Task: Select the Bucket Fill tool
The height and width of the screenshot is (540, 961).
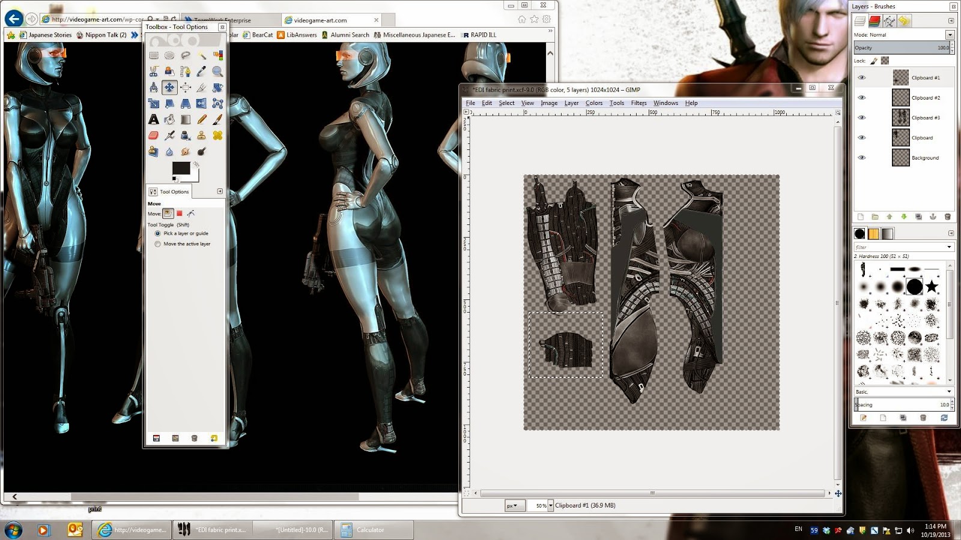Action: [x=170, y=119]
